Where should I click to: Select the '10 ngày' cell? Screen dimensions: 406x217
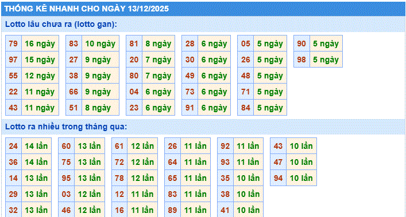coord(100,44)
